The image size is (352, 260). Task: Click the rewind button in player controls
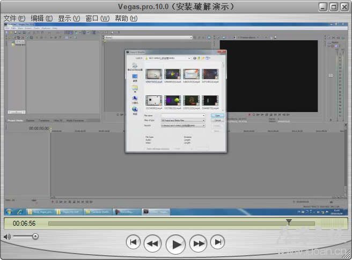(x=152, y=243)
